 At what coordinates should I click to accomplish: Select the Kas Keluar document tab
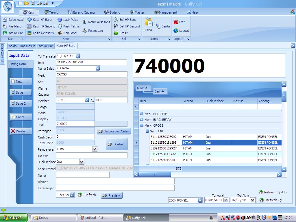click(46, 46)
